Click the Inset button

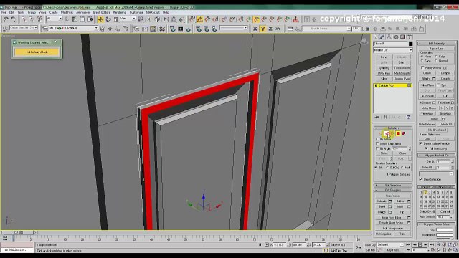pos(400,206)
